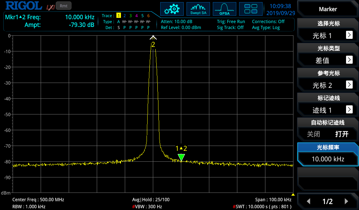This screenshot has width=359, height=210.
Task: Click the Span 100.00 kHz label
Action: [x=273, y=199]
